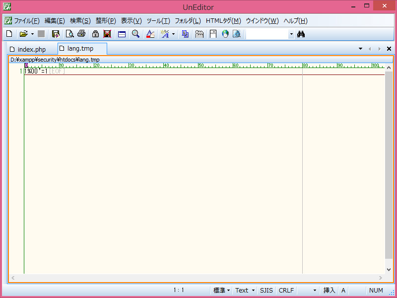397x298 pixels.
Task: Click the print preview icon
Action: pyautogui.click(x=69, y=34)
